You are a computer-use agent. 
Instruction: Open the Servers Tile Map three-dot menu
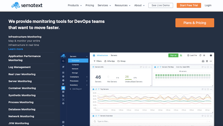click(211, 67)
